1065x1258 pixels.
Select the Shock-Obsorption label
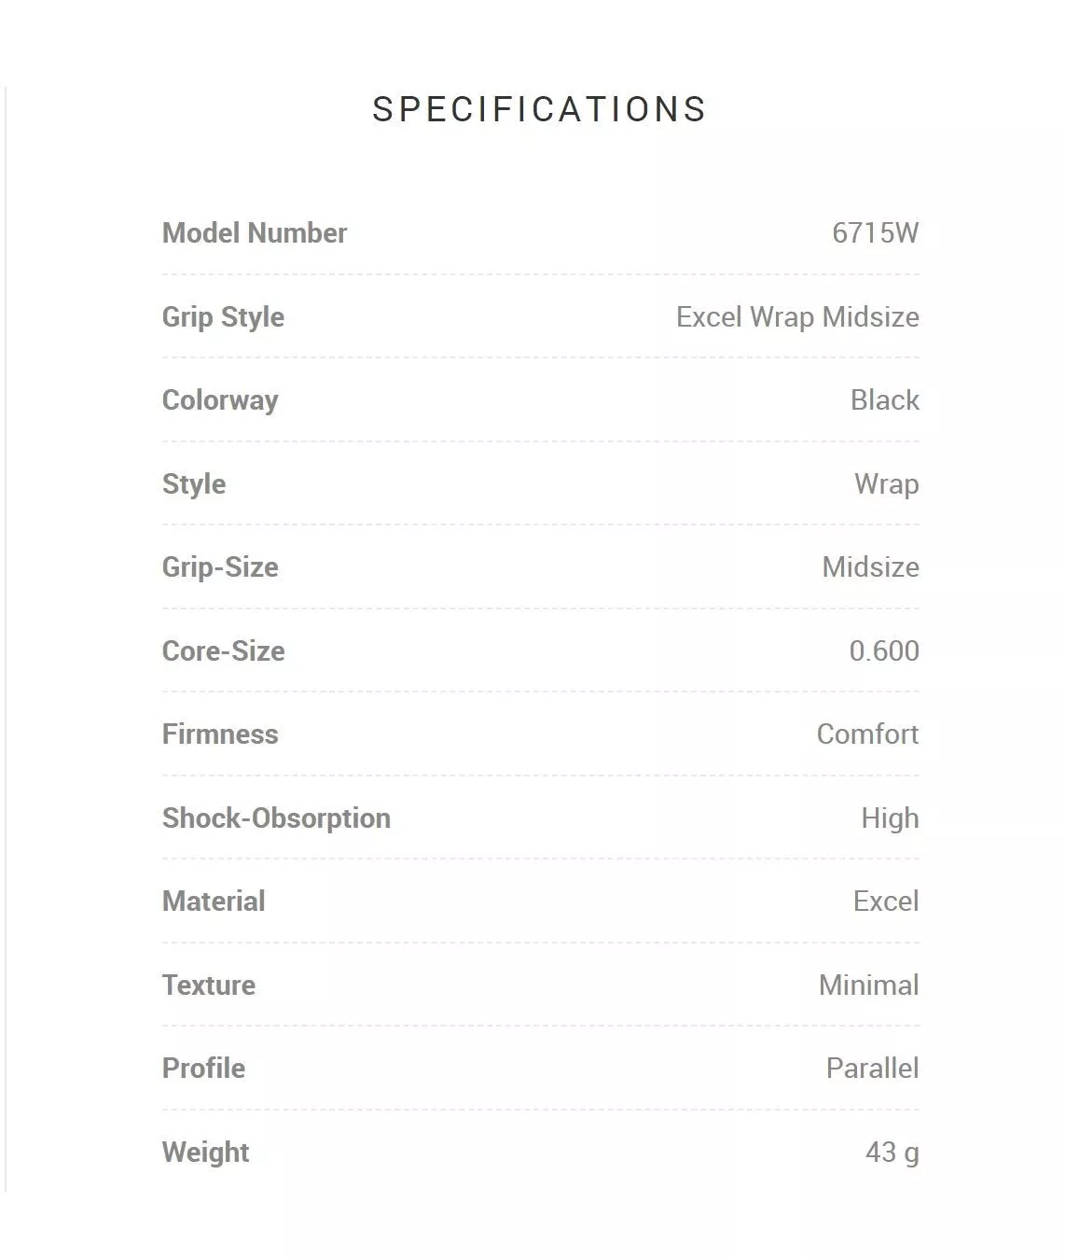point(276,818)
